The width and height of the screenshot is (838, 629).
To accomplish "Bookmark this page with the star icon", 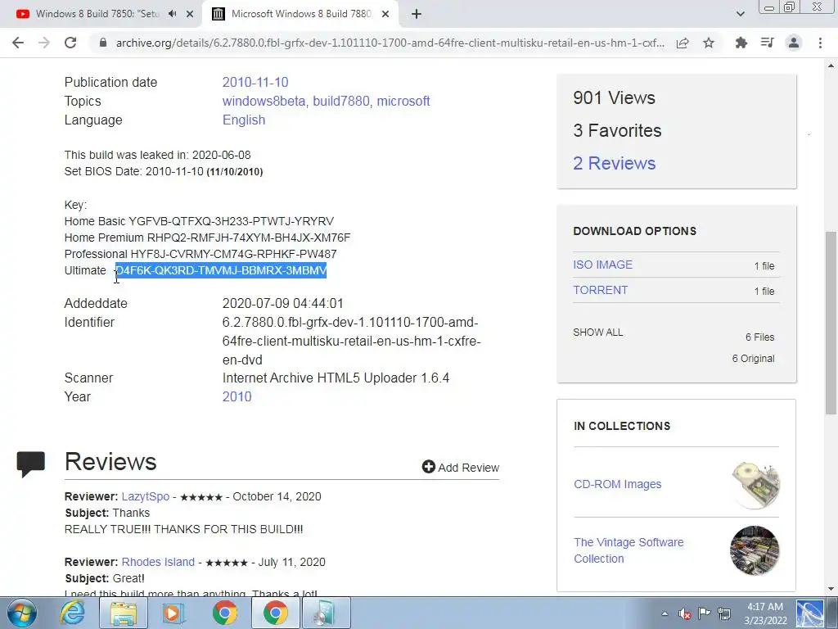I will 709,43.
